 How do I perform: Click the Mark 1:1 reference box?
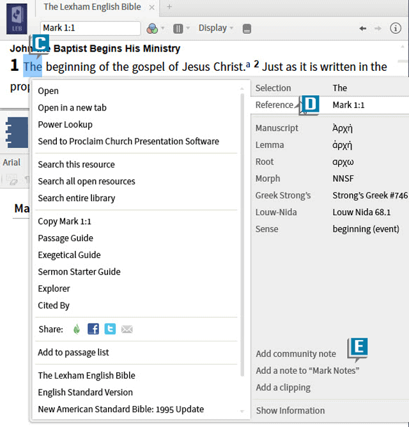tap(91, 28)
